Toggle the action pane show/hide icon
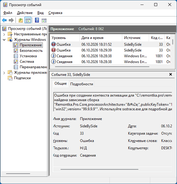Screen dimensions: 177x184 tap(44, 20)
